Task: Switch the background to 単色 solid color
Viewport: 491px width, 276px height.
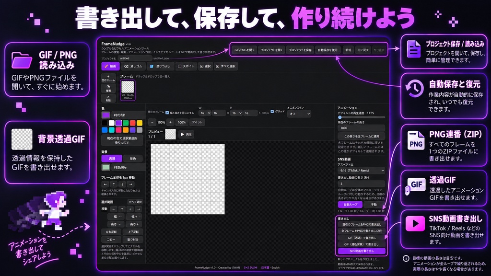Action: point(133,159)
